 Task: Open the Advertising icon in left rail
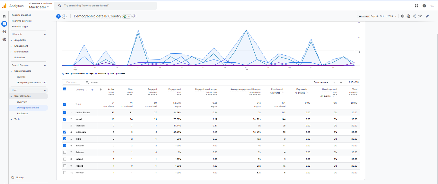(4, 39)
